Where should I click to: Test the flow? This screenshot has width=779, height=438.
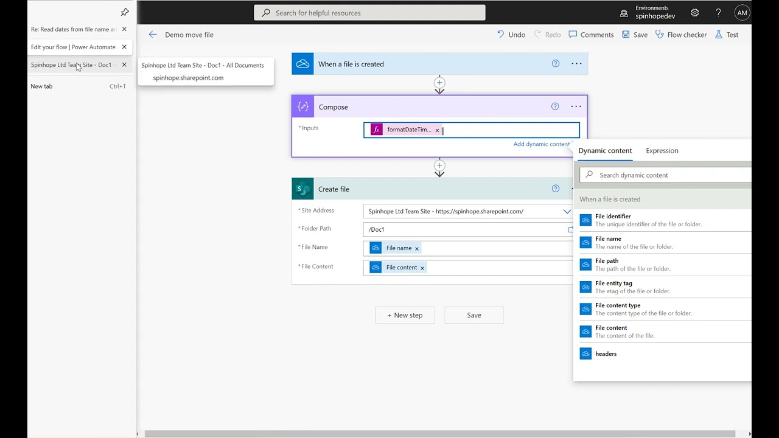tap(726, 35)
